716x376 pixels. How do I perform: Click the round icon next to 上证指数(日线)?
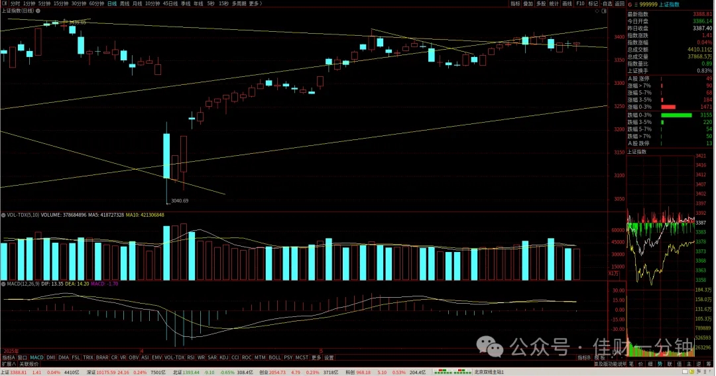pos(38,11)
